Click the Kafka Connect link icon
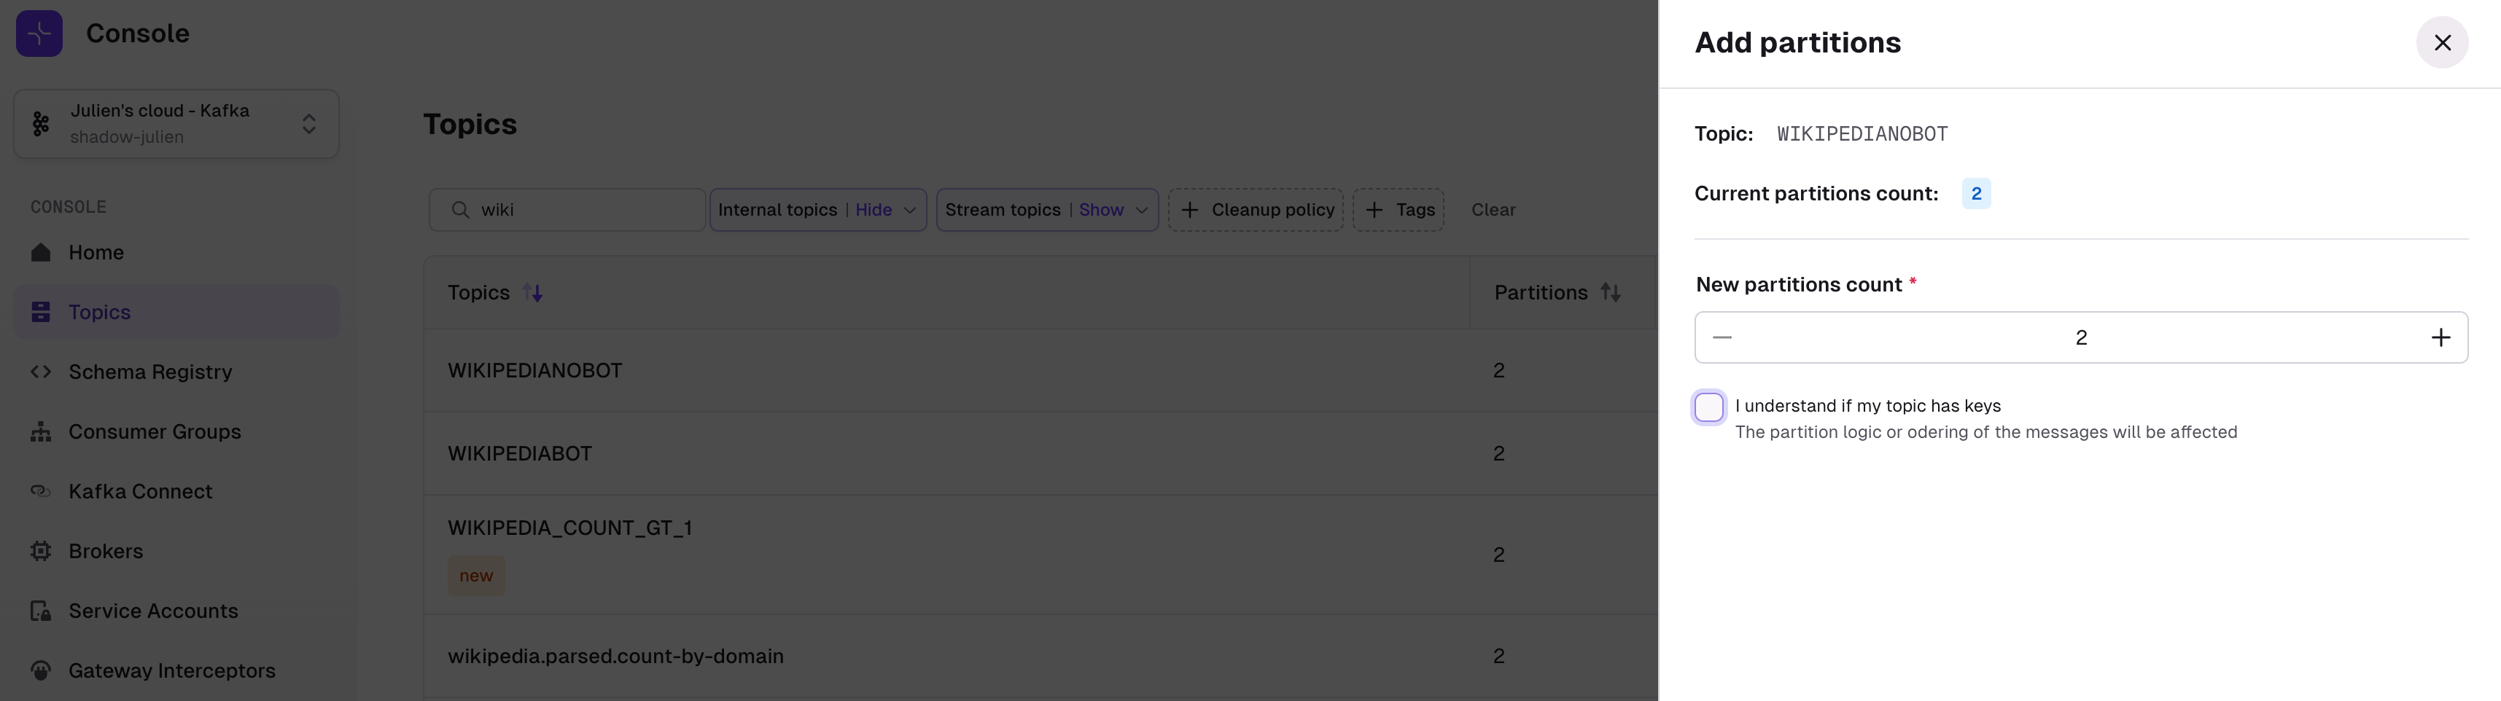Image resolution: width=2501 pixels, height=701 pixels. tap(41, 491)
